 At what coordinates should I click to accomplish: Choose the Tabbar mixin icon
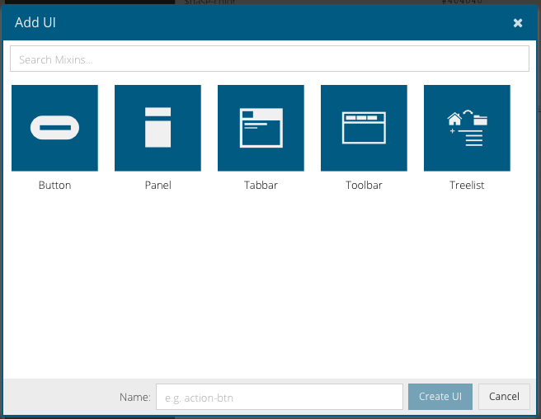[x=261, y=128]
